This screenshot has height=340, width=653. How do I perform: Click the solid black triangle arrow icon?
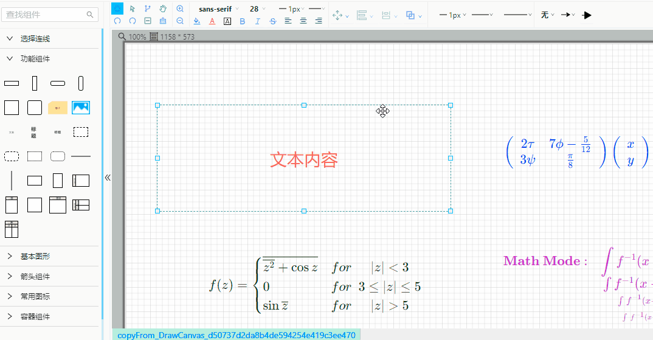tap(587, 15)
